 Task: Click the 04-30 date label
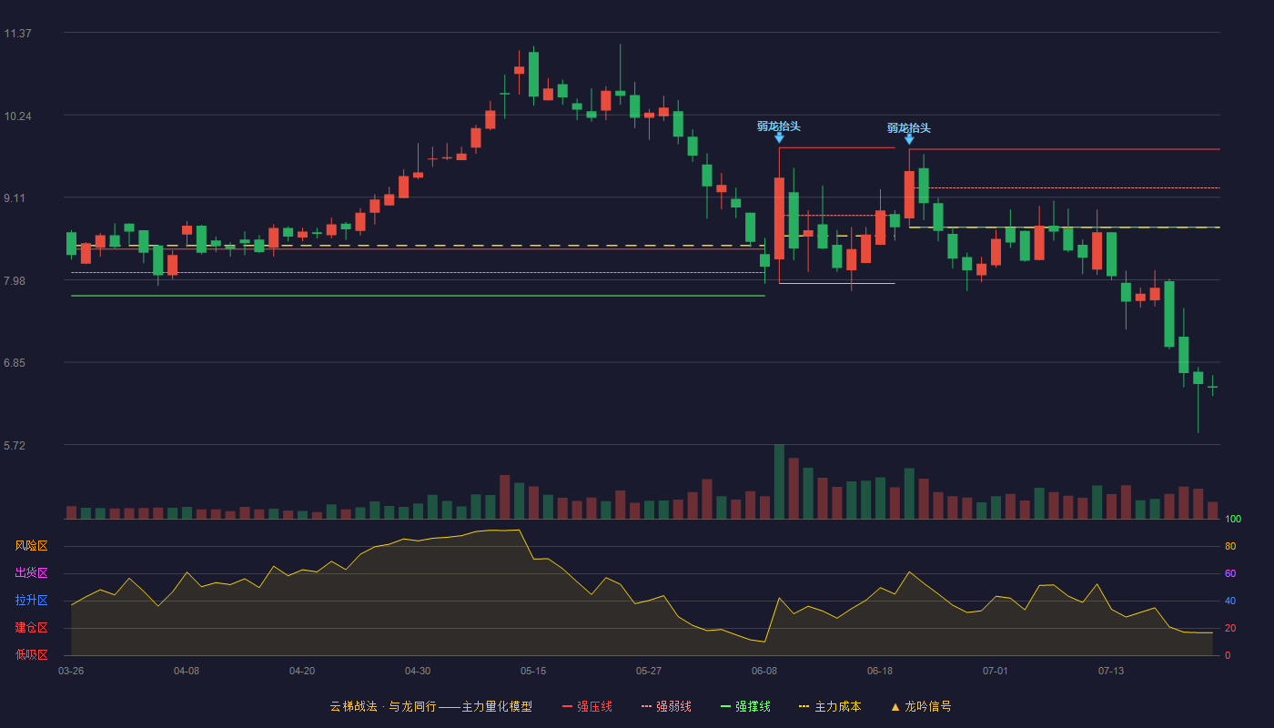coord(418,671)
